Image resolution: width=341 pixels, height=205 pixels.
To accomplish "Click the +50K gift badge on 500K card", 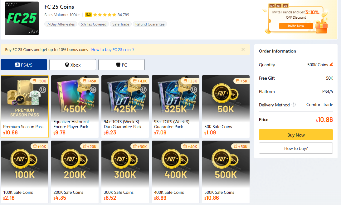I will 241,147.
